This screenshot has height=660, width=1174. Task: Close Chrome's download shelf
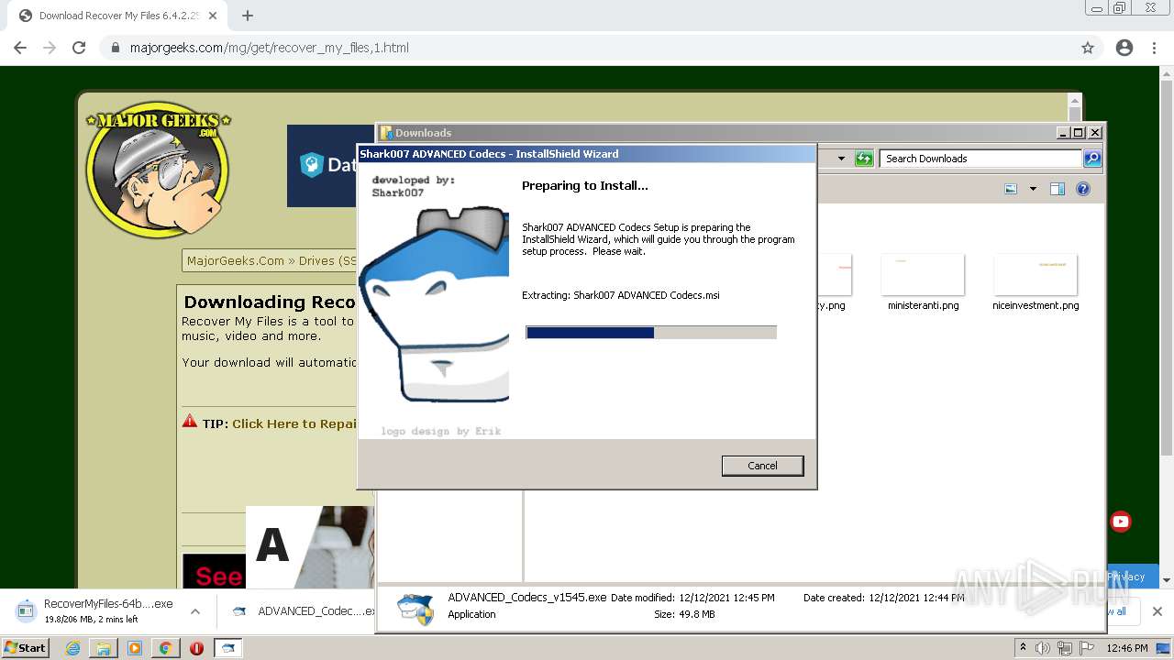1157,611
